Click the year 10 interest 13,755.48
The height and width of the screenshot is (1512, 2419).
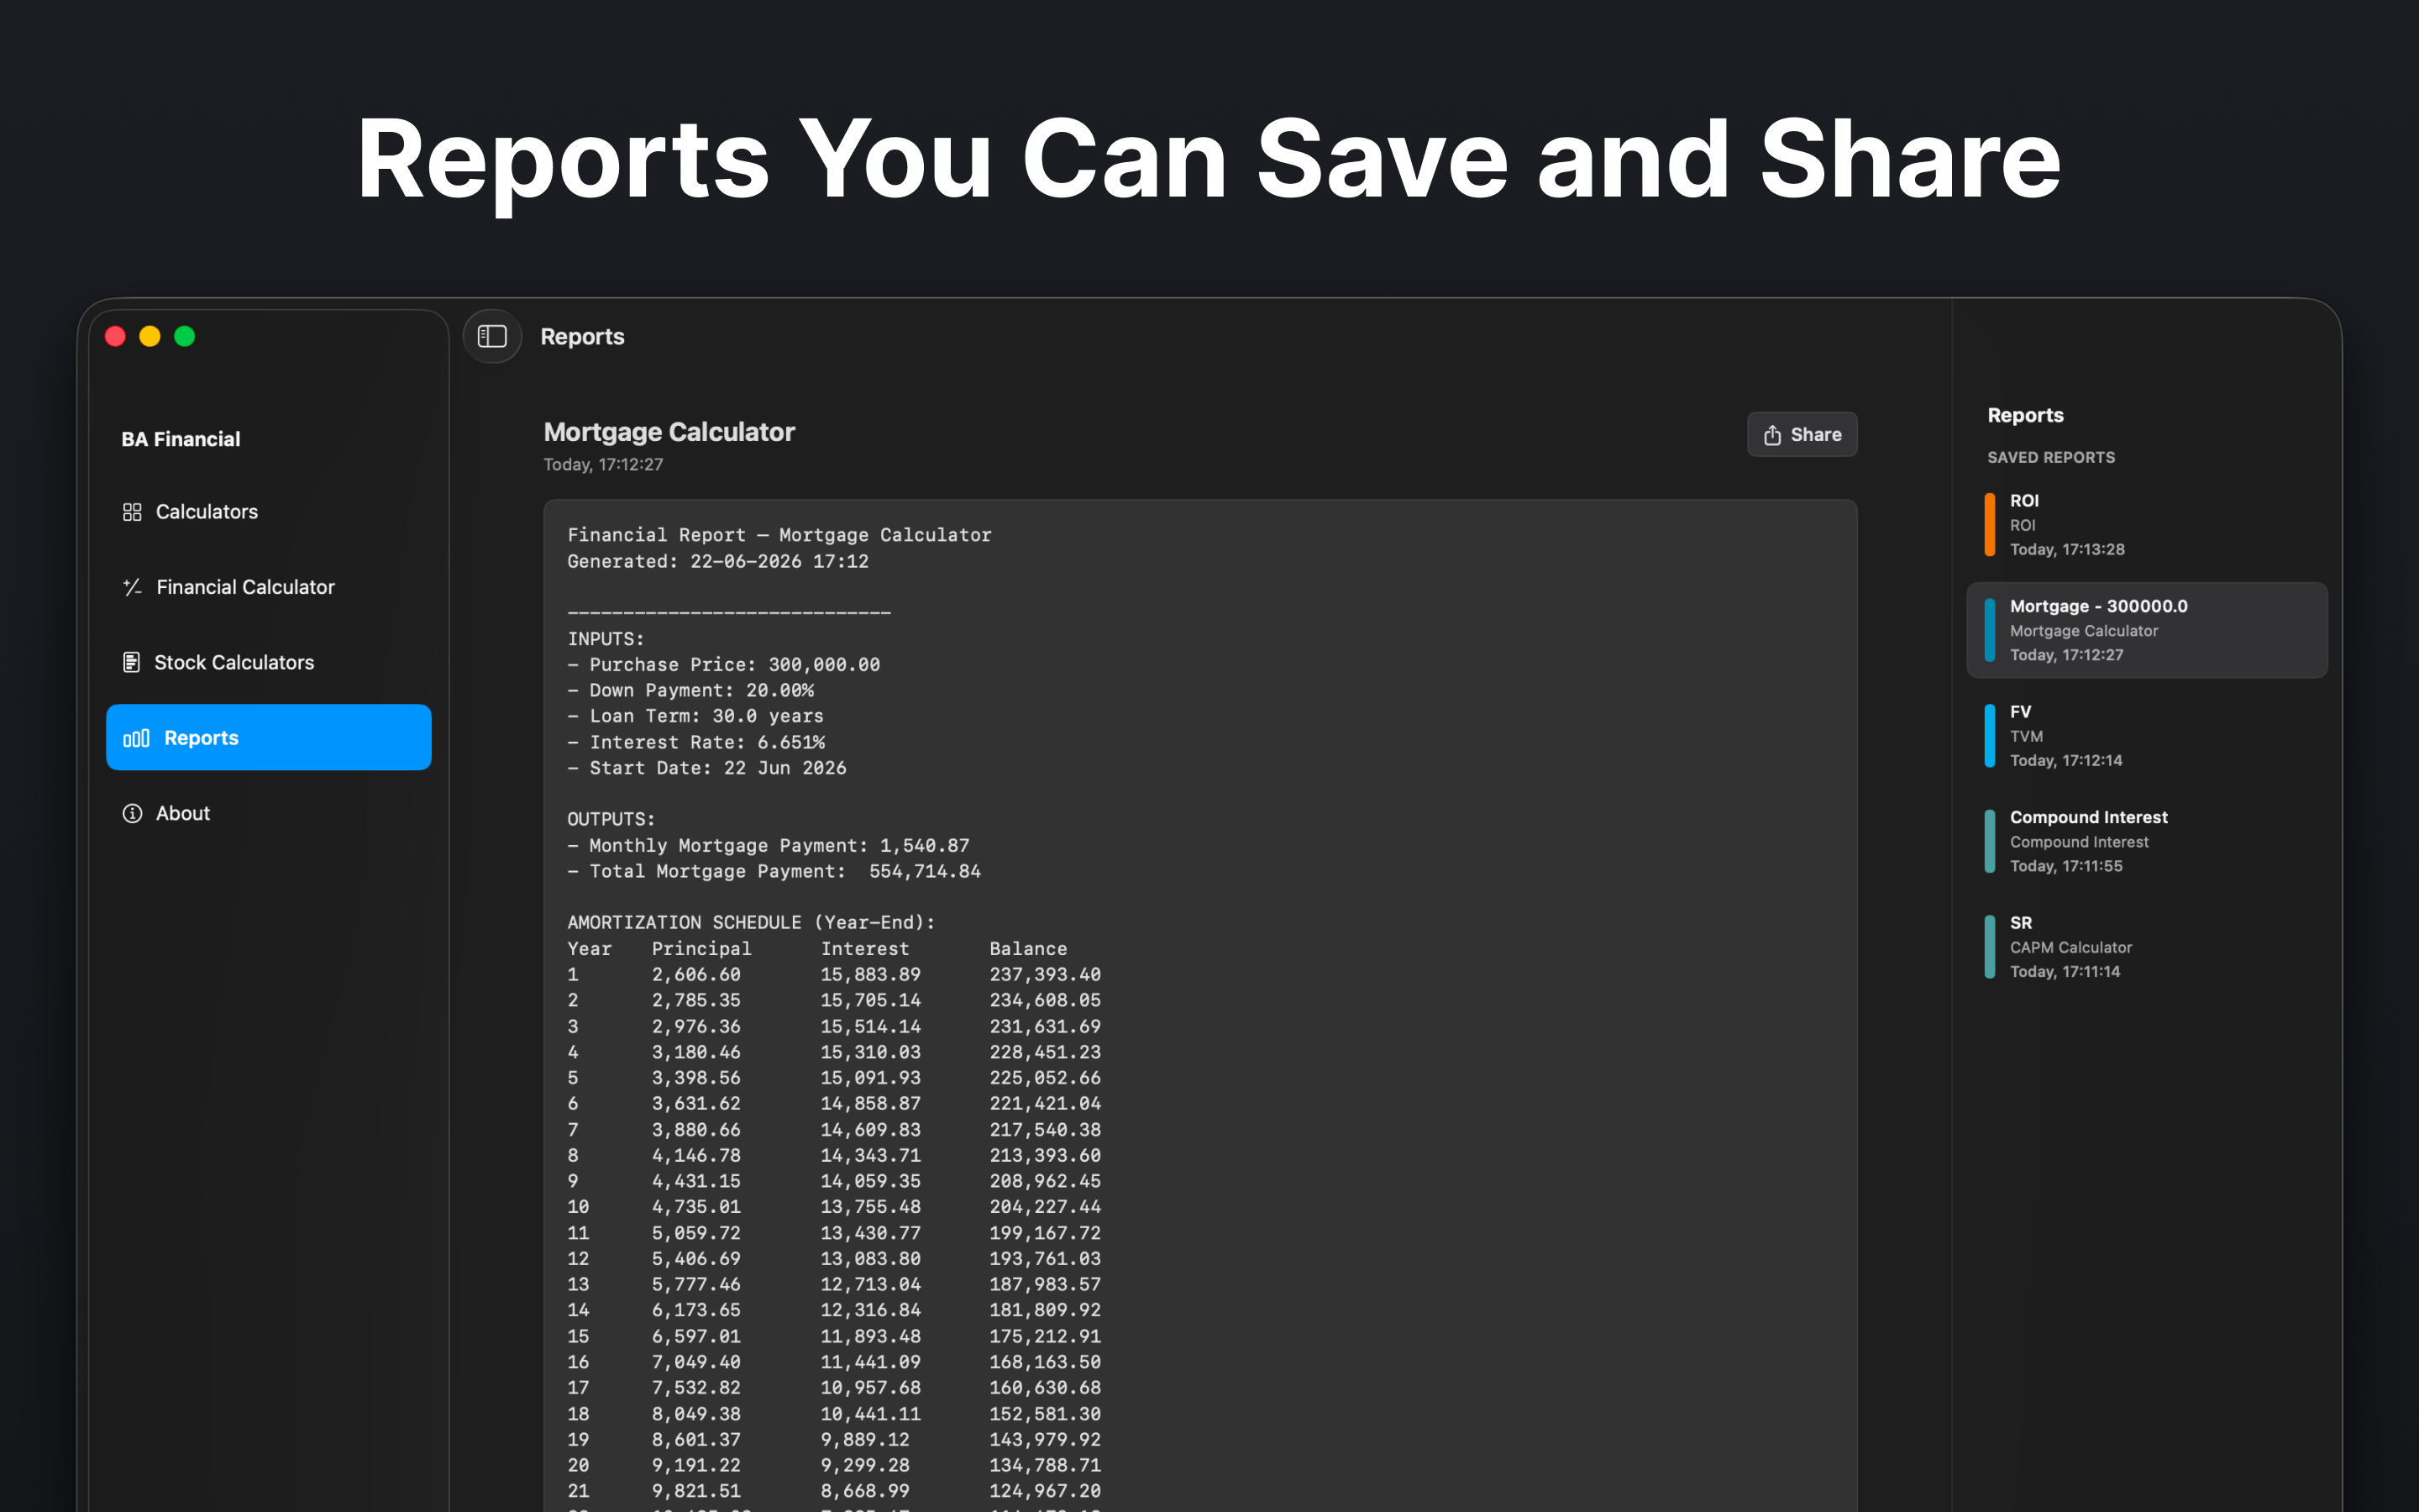pyautogui.click(x=871, y=1206)
